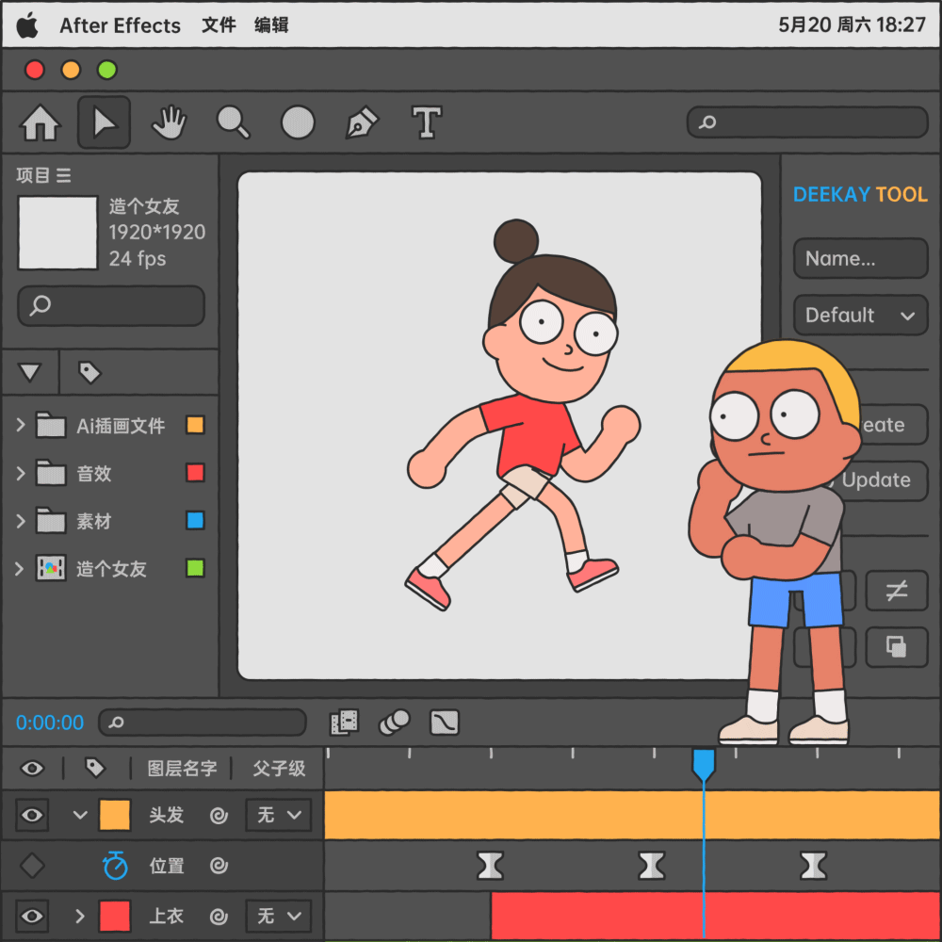
Task: Click the Name... field in Deekay Tool
Action: [860, 258]
